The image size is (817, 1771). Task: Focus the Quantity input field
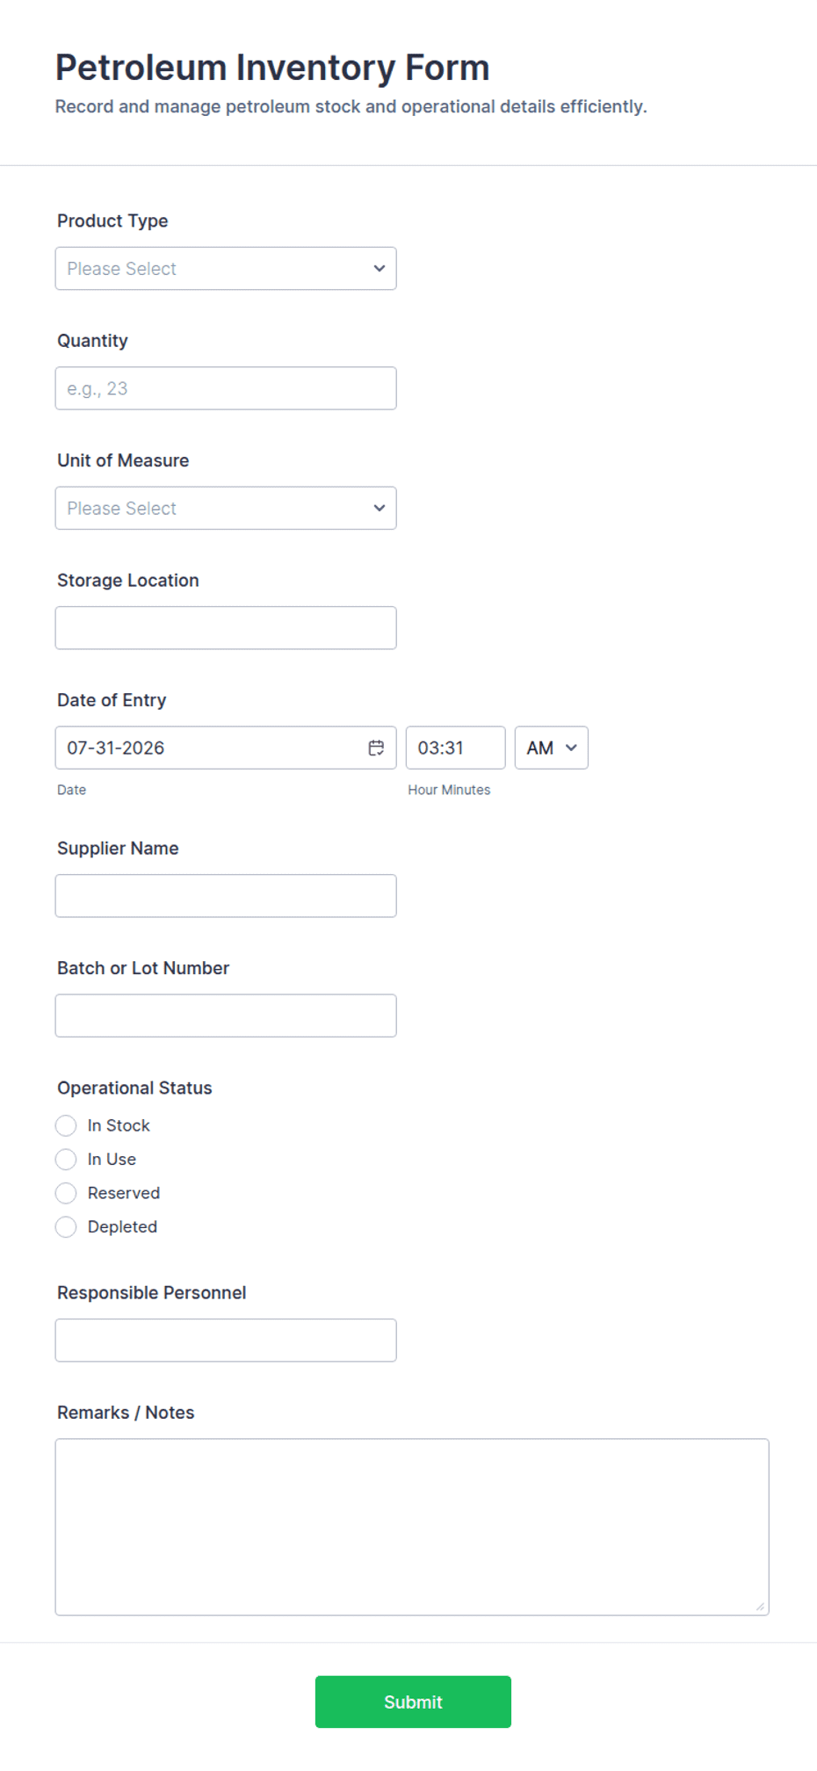tap(226, 388)
